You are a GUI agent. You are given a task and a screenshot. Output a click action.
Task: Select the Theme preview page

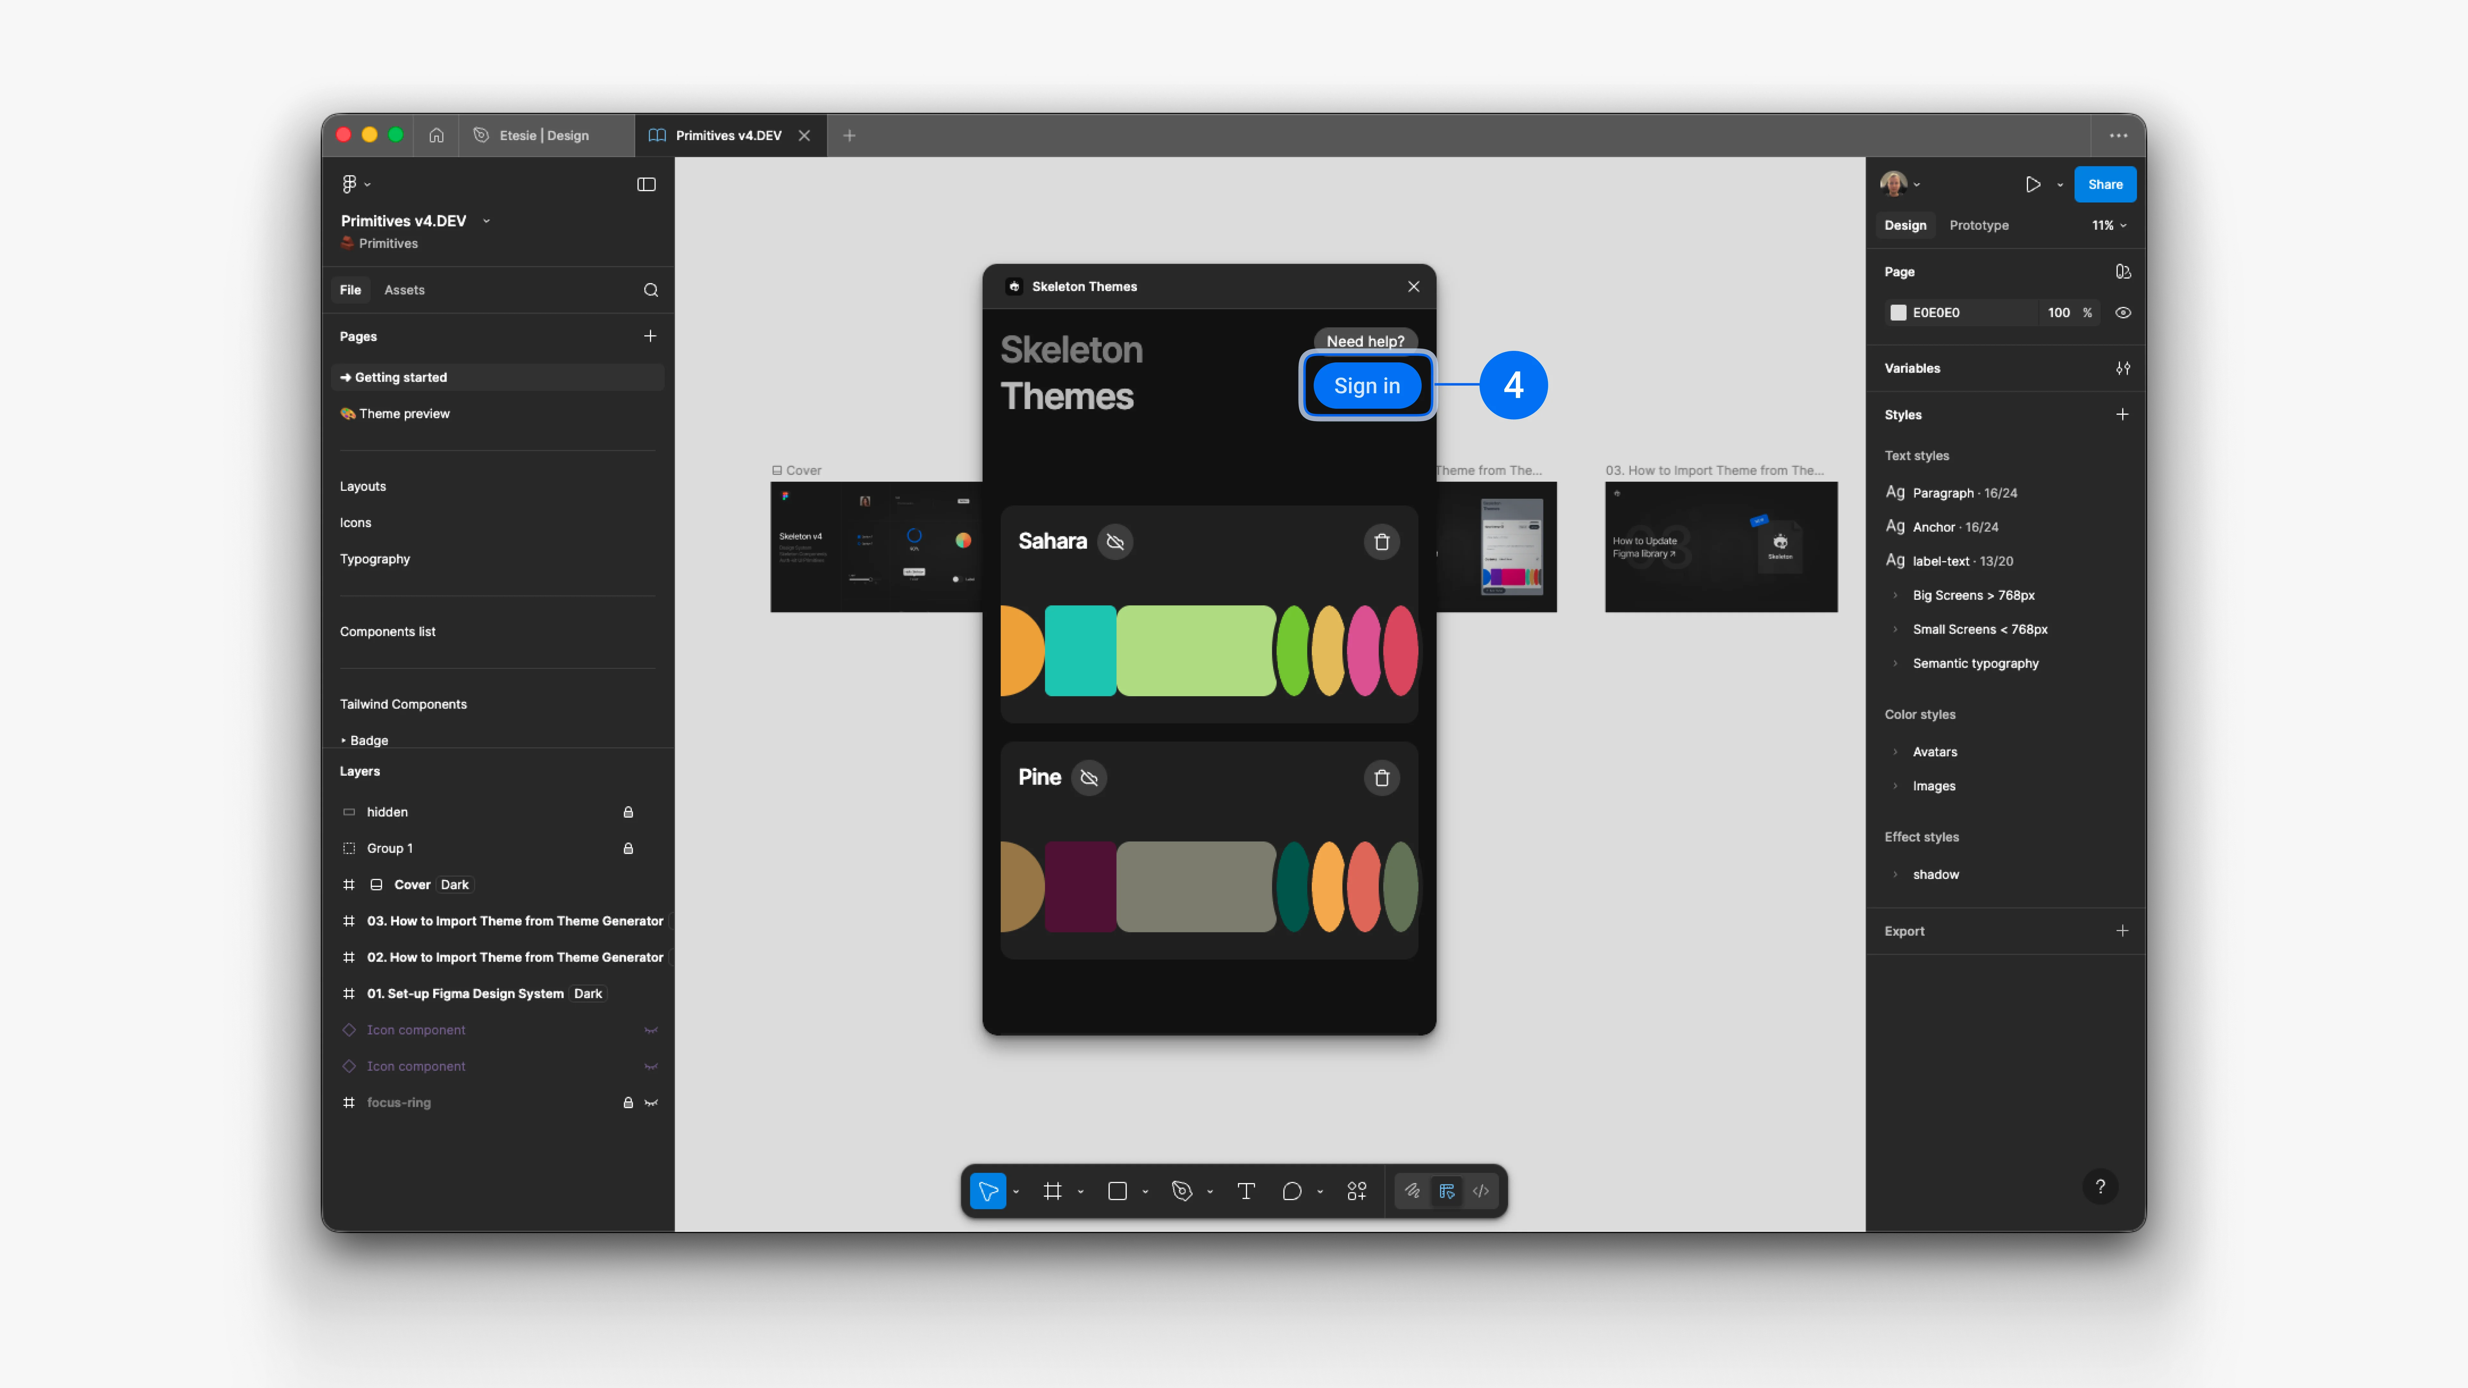(x=403, y=414)
